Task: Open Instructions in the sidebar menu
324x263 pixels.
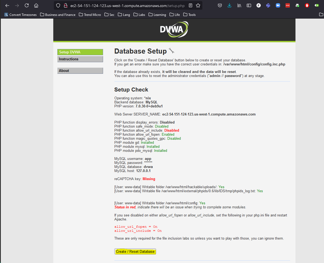Action: (80, 59)
